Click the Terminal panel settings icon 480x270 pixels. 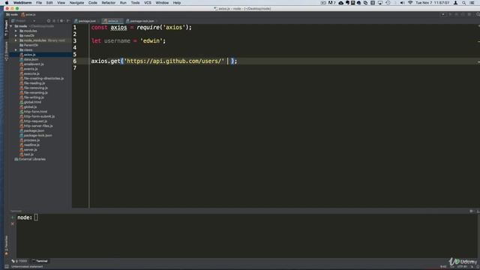coord(471,211)
